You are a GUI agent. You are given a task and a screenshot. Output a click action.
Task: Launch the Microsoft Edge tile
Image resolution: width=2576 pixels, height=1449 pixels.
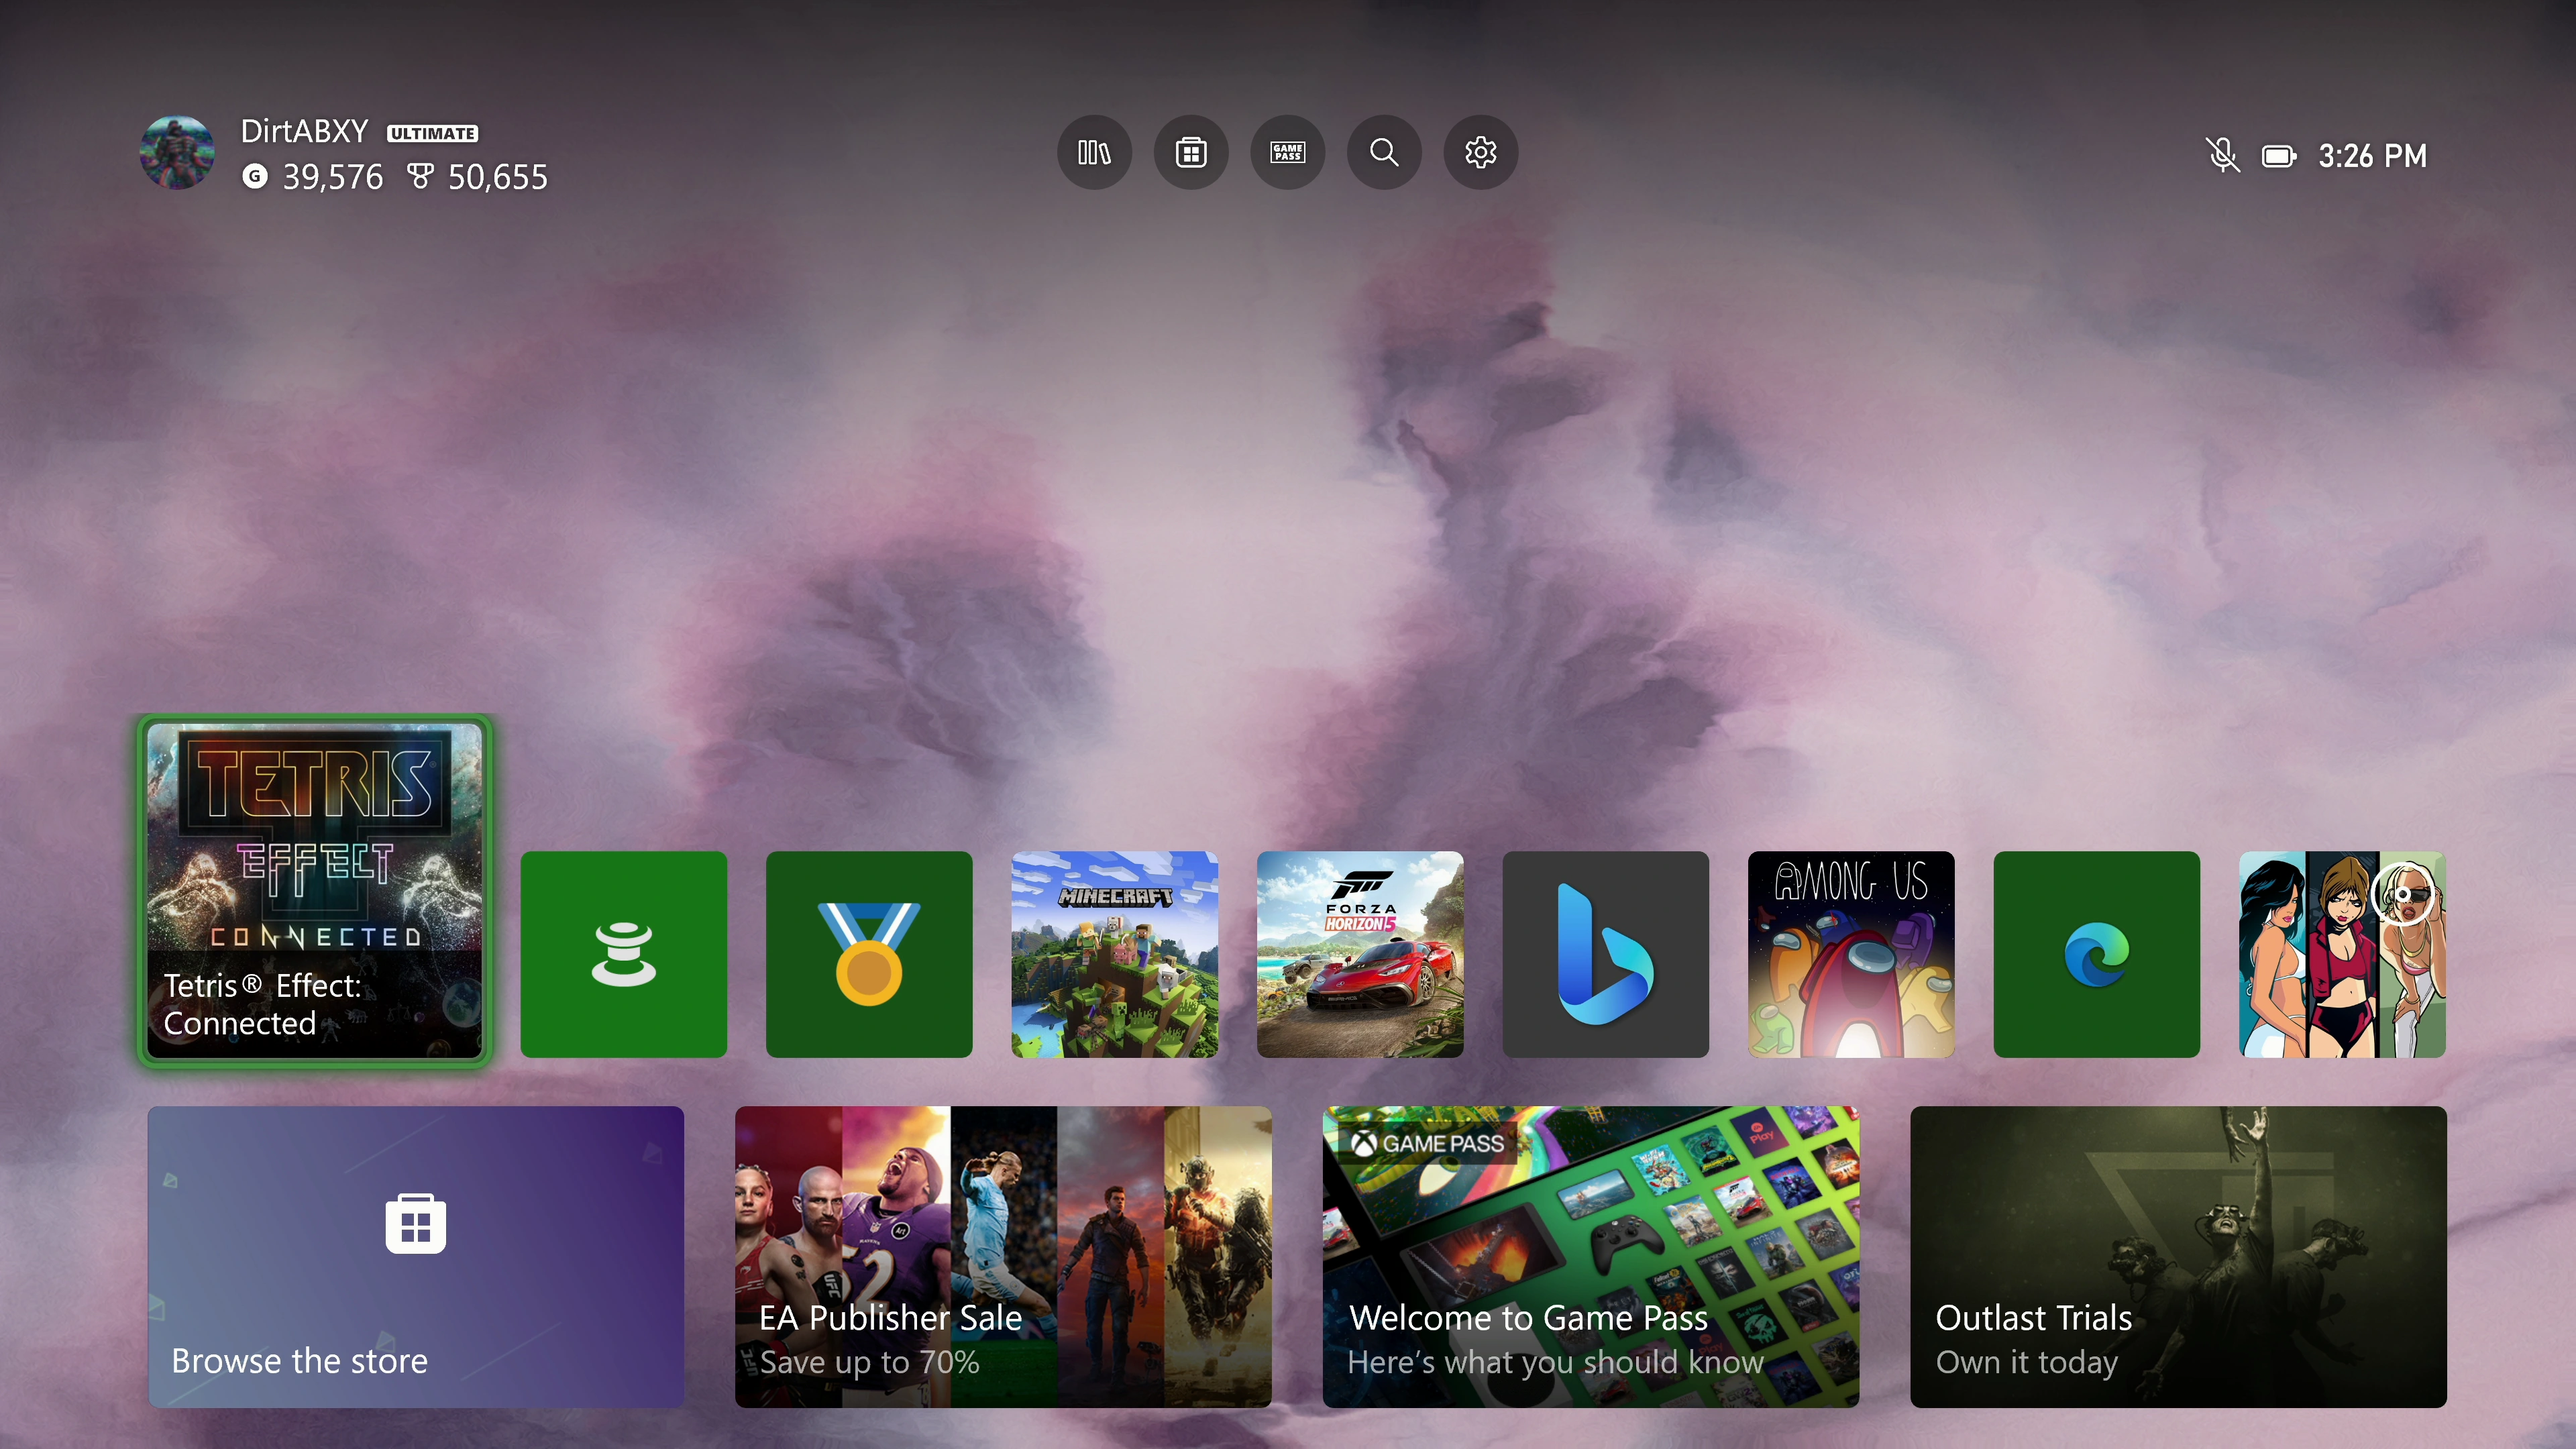pos(2096,954)
